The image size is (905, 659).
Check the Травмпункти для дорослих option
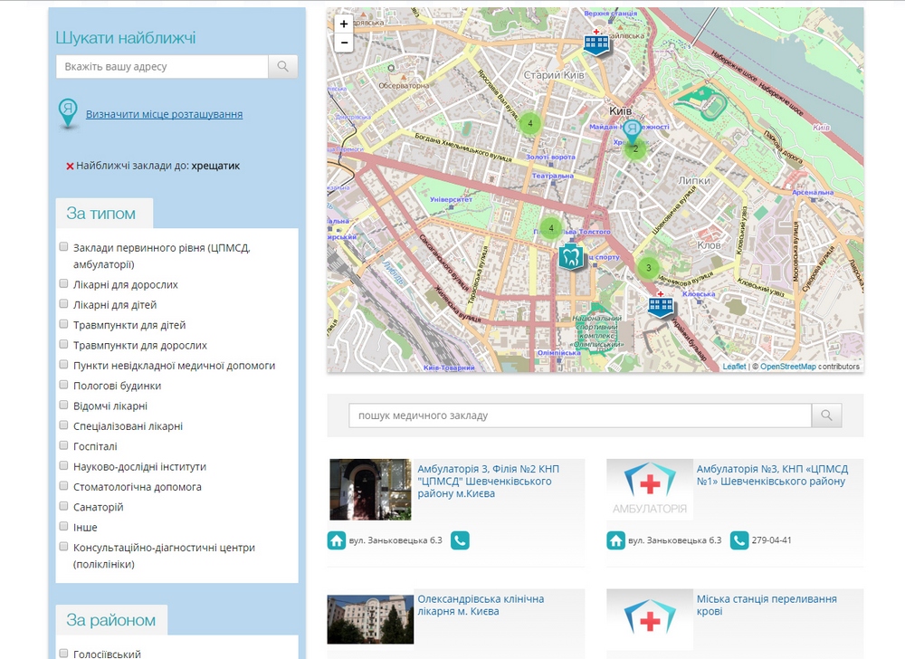(x=62, y=344)
